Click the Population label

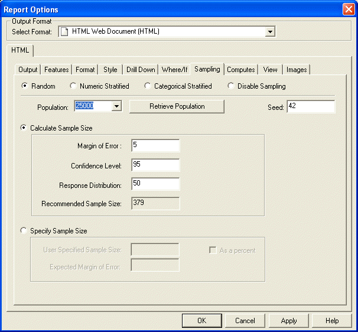(x=53, y=108)
